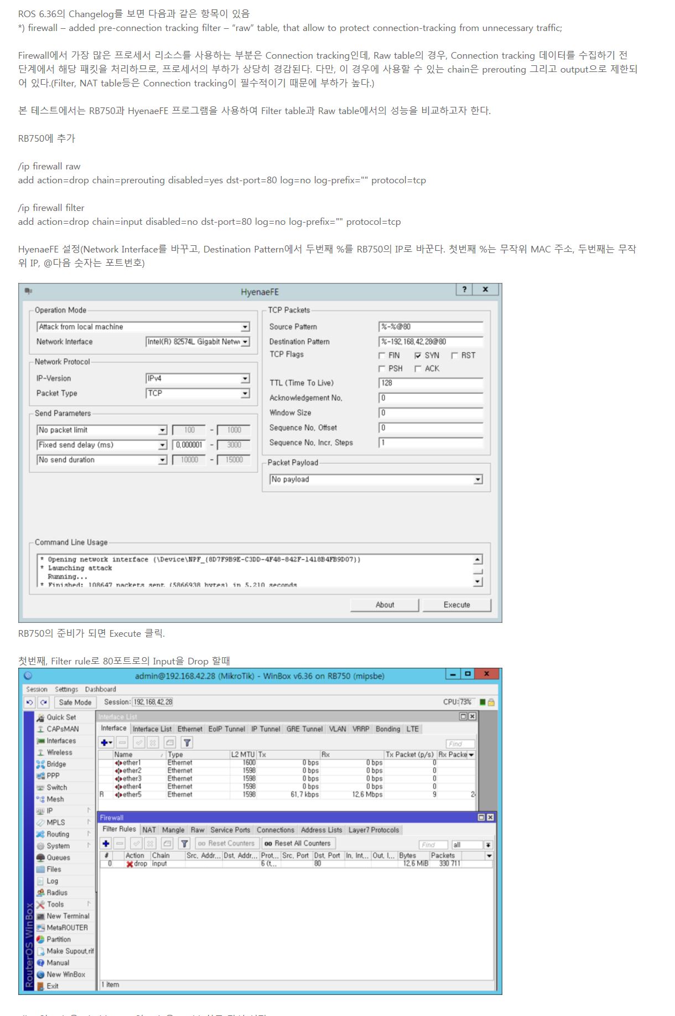This screenshot has width=675, height=1016.
Task: Open CAPsMAN in the WinBox sidebar
Action: (x=62, y=729)
